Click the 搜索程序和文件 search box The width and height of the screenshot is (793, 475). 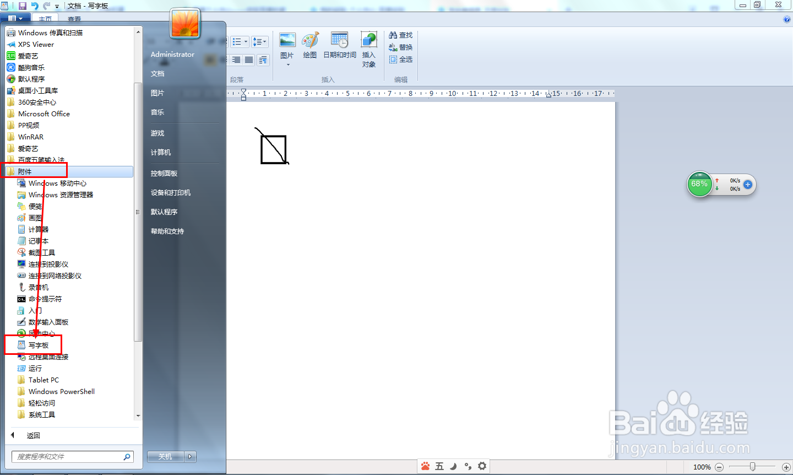click(72, 457)
